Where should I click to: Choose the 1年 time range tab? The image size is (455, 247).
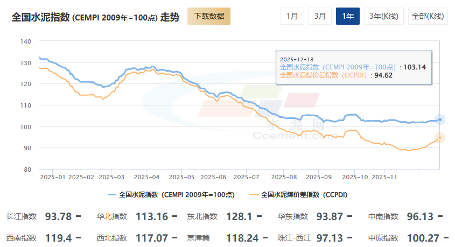click(x=348, y=16)
